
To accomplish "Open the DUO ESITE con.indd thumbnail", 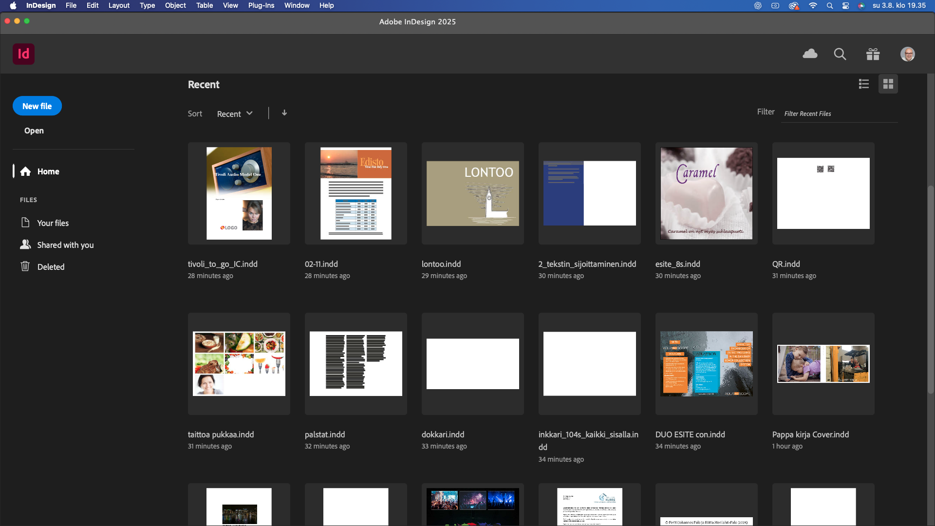I will 707,364.
